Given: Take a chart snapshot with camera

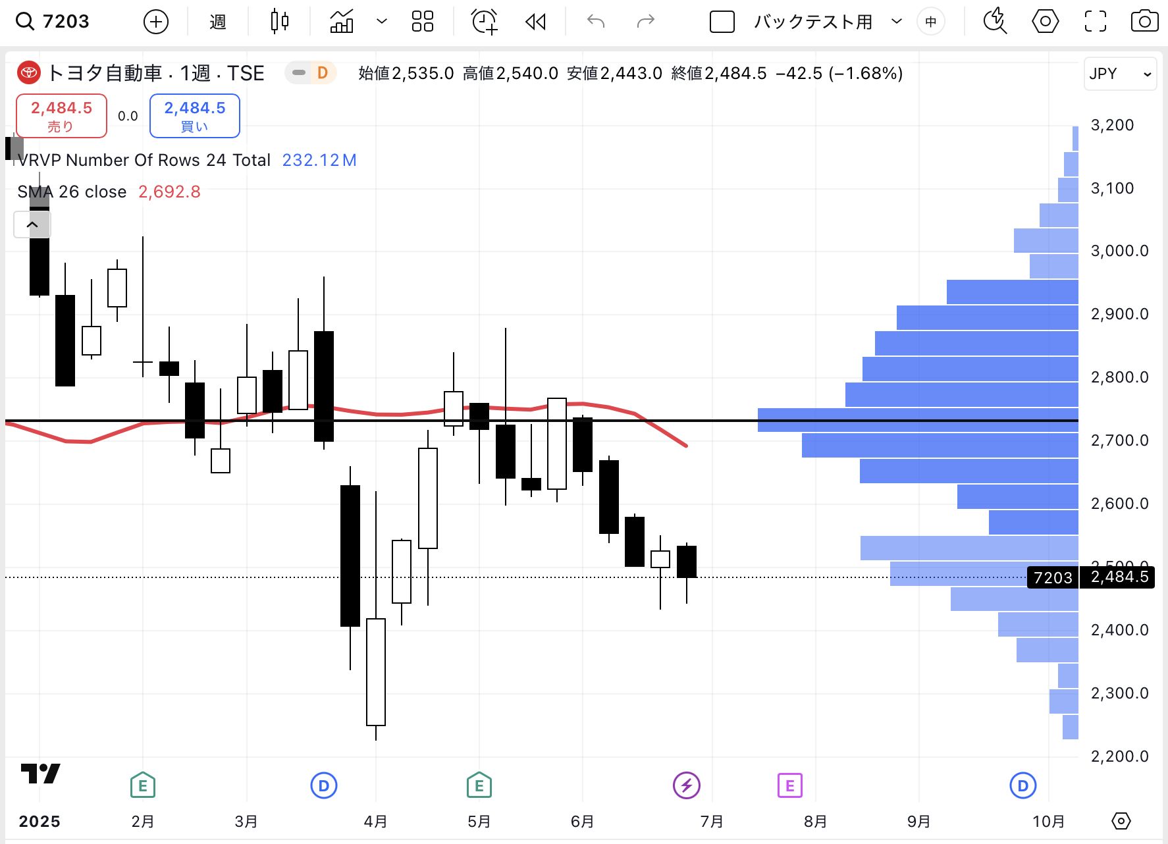Looking at the screenshot, I should pos(1145,22).
